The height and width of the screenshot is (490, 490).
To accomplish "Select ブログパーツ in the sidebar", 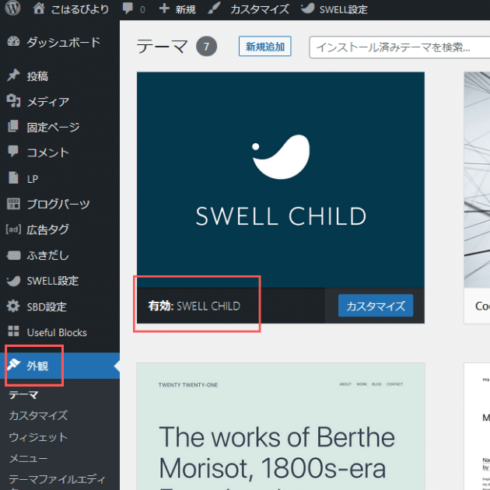I will (60, 204).
